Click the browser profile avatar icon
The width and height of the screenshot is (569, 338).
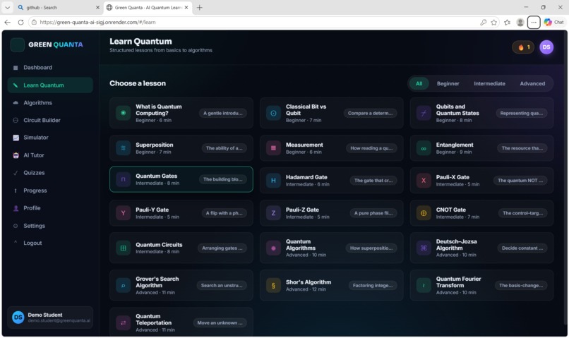(x=520, y=23)
